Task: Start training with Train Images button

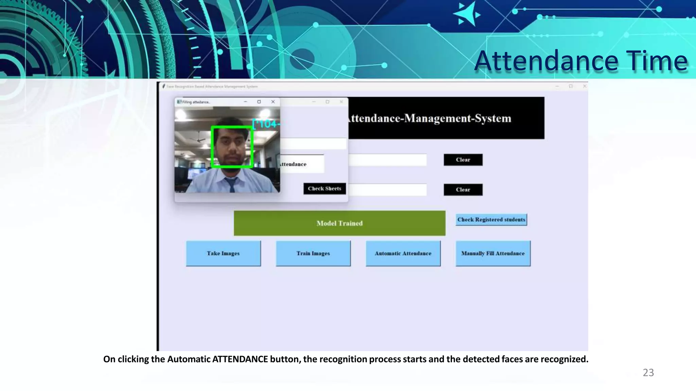Action: pyautogui.click(x=313, y=254)
